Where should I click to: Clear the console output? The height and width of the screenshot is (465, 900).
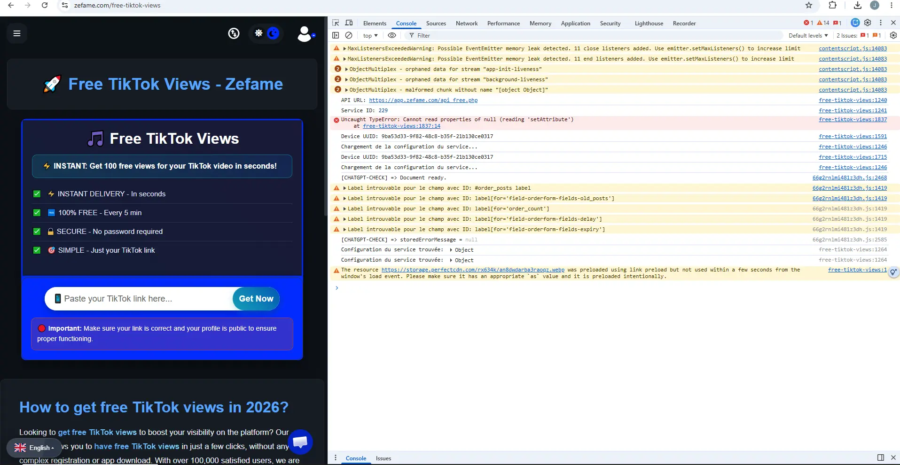[349, 35]
